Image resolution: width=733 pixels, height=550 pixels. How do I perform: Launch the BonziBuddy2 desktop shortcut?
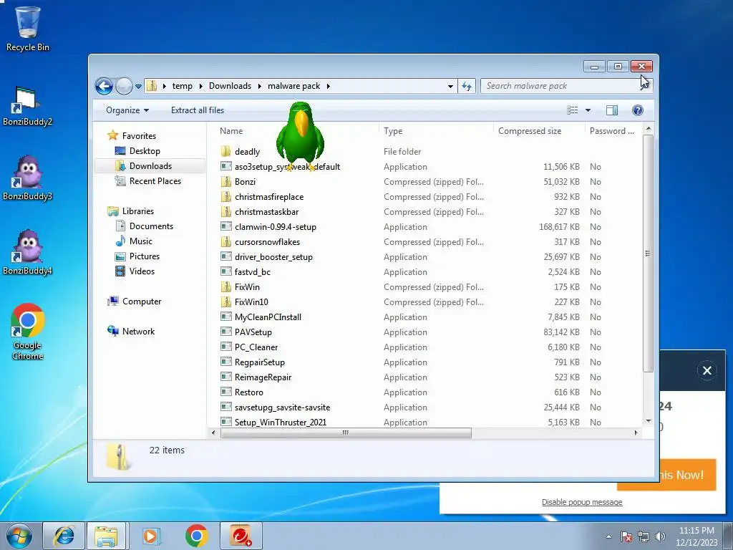click(x=28, y=106)
